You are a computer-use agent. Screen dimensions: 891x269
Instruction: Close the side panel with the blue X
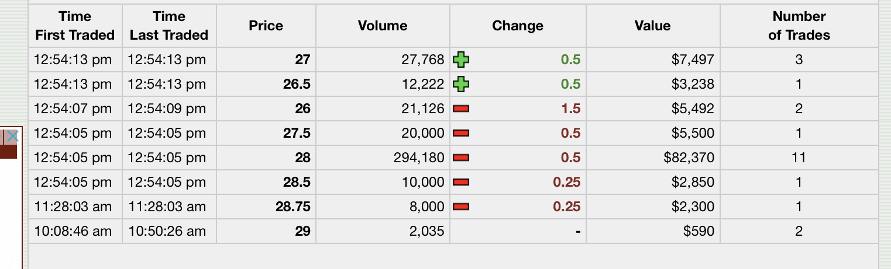[12, 137]
